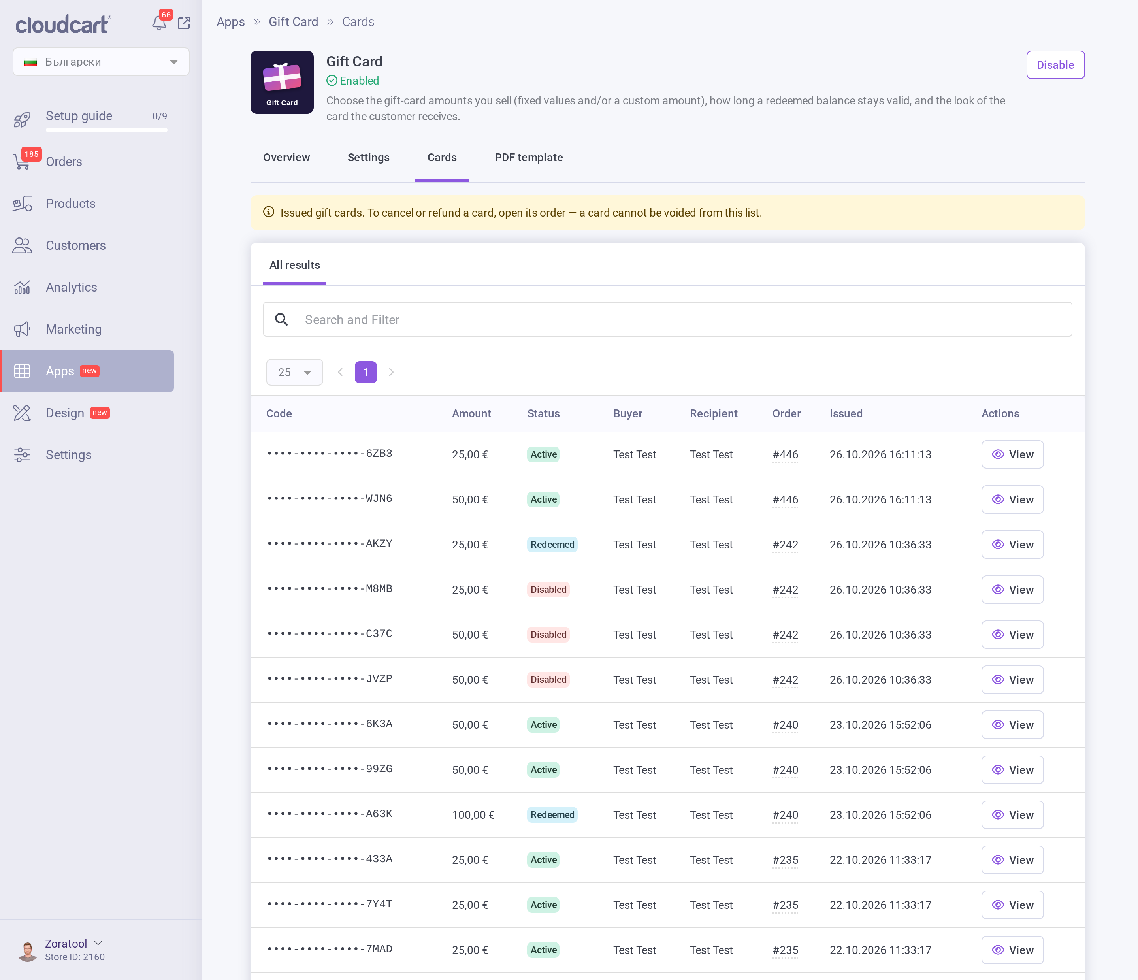Click the Marketing megaphone icon
Image resolution: width=1138 pixels, height=980 pixels.
[22, 330]
